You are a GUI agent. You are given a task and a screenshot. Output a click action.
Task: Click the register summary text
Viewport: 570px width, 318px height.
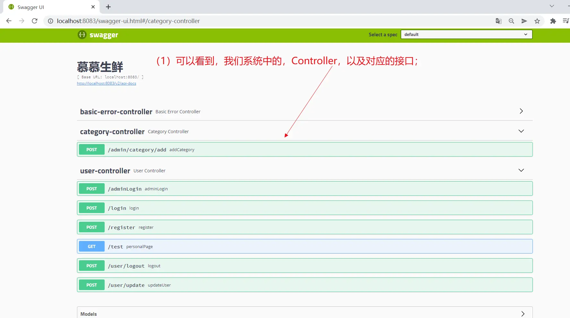(146, 228)
